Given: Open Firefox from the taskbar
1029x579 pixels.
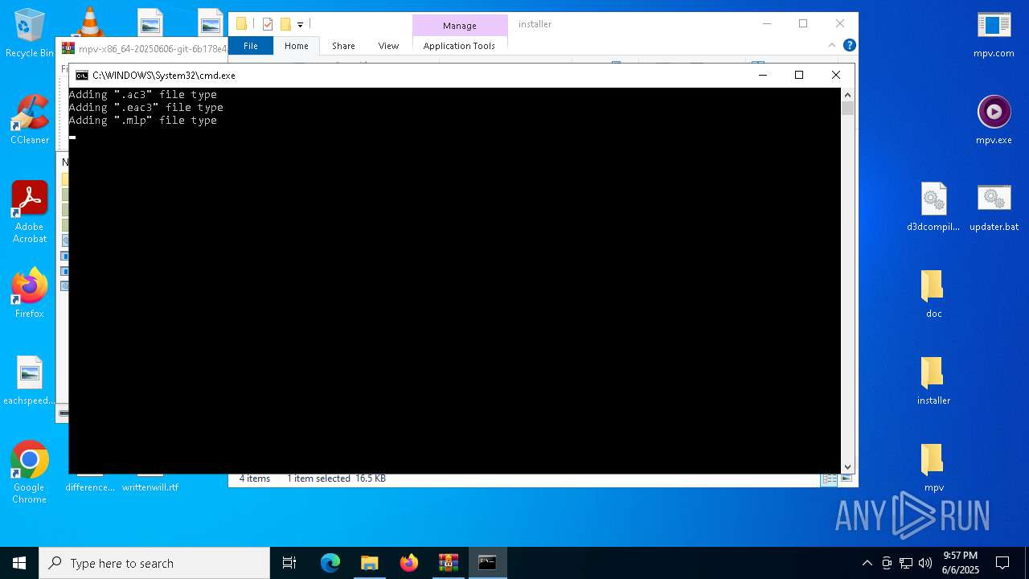Looking at the screenshot, I should 408,563.
